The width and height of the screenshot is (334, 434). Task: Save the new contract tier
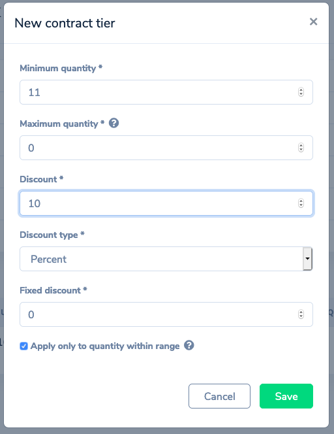click(x=286, y=396)
